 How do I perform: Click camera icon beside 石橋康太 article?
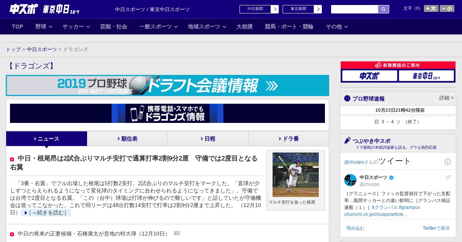coord(177,233)
